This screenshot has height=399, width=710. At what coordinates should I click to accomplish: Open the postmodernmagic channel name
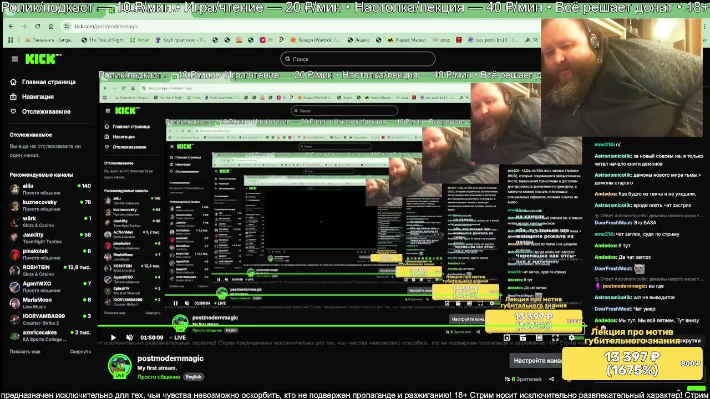(170, 359)
